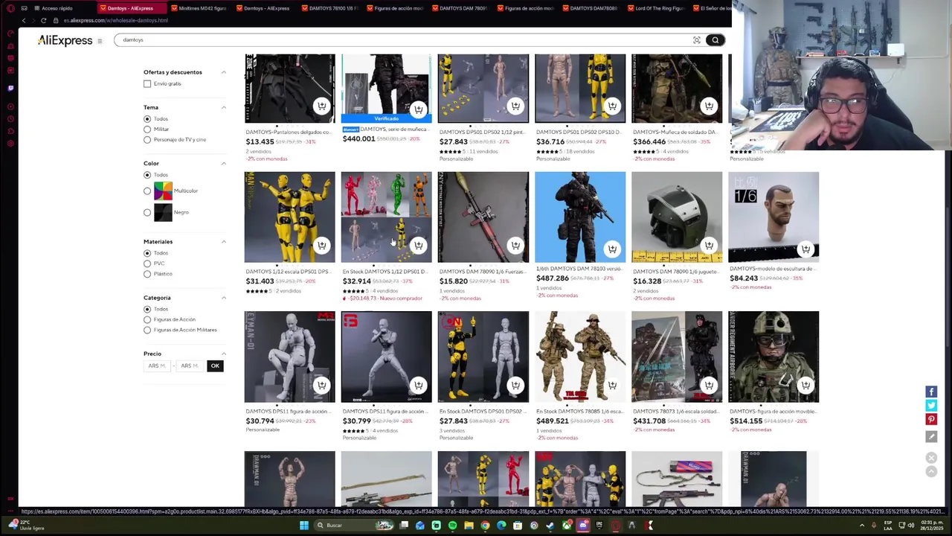Select Figuras de Acción category
The image size is (952, 536).
(x=147, y=319)
